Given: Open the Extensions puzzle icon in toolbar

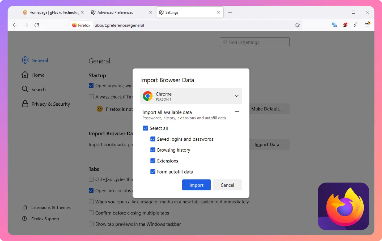Looking at the screenshot, I should point(356,25).
